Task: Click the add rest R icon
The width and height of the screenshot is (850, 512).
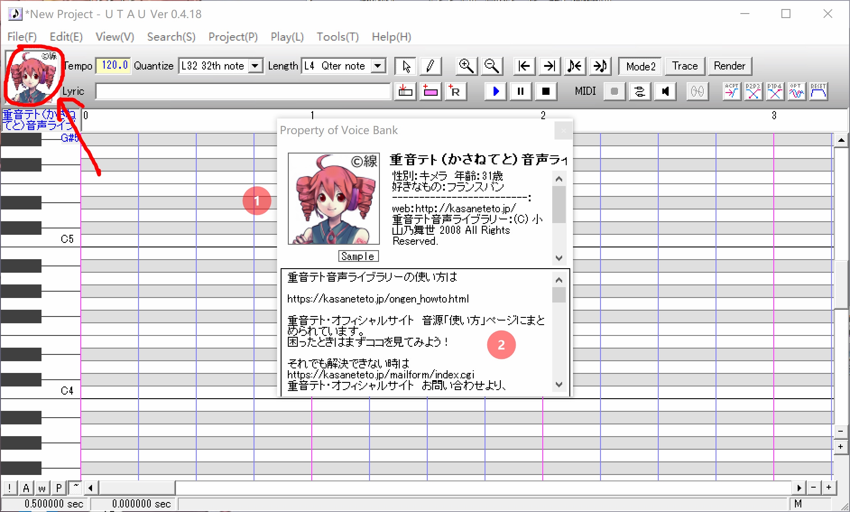Action: [455, 92]
